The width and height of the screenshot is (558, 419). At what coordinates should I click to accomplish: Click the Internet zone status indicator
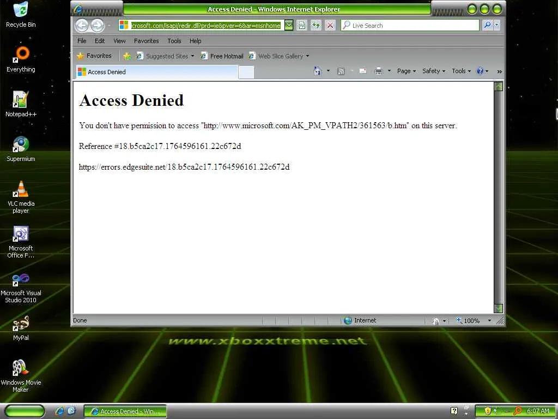click(360, 320)
